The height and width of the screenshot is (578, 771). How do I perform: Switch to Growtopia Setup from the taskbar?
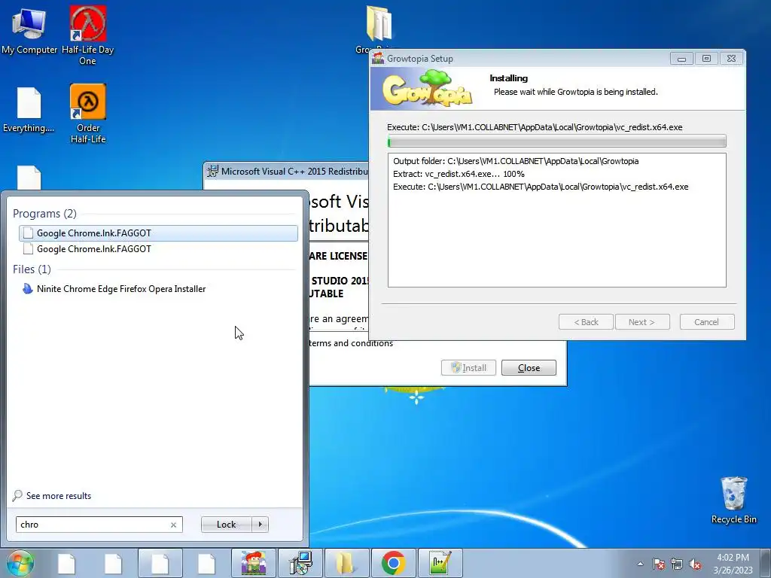point(254,563)
